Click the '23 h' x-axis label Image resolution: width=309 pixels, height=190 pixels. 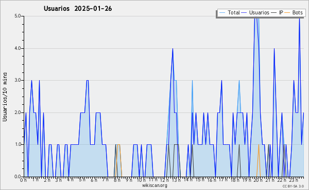pos(293,180)
